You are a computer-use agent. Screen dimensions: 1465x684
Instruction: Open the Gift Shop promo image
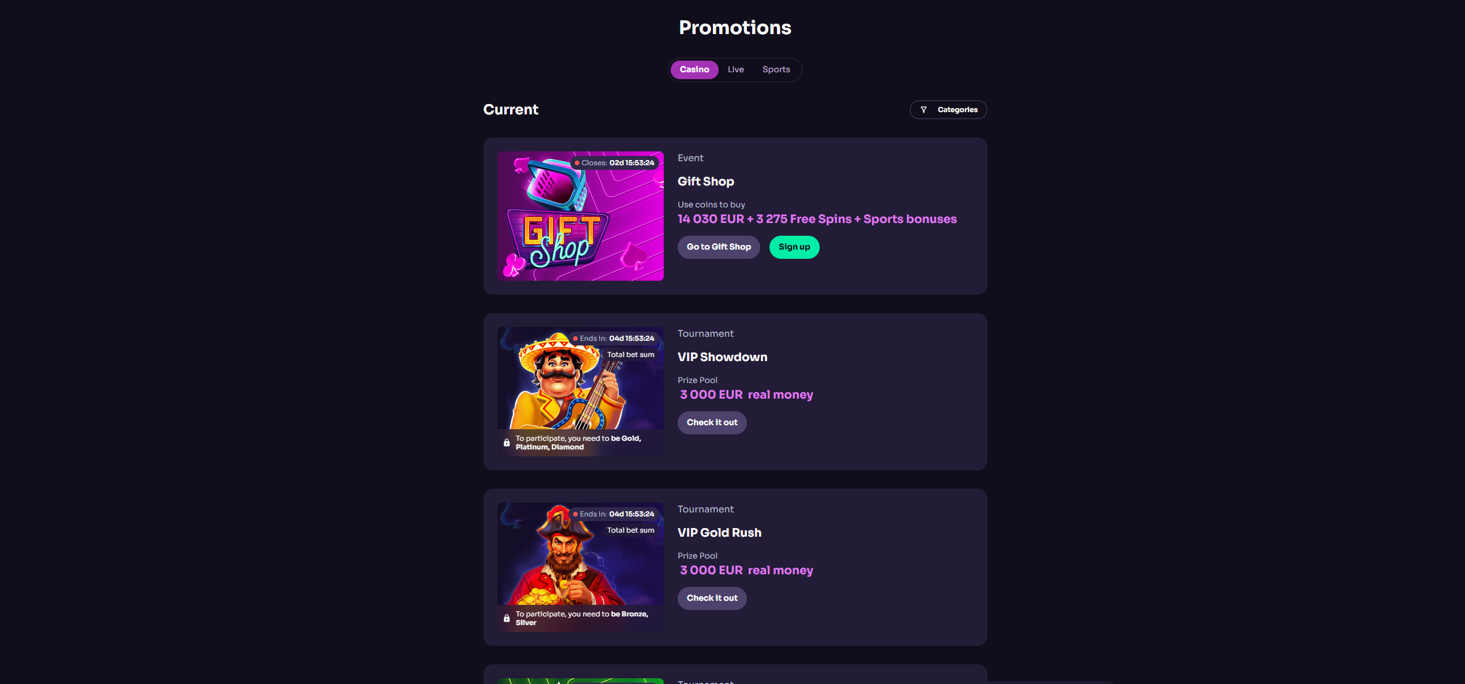tap(581, 216)
